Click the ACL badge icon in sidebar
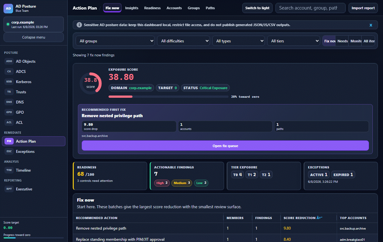The image size is (383, 242). tap(9, 122)
